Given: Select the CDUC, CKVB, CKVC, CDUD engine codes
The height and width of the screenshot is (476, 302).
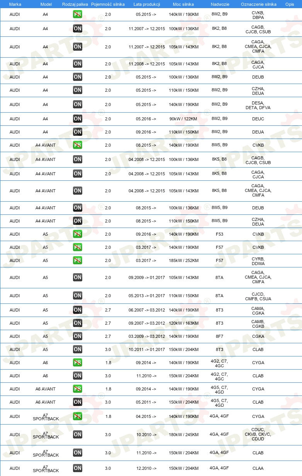Looking at the screenshot, I should [x=258, y=434].
